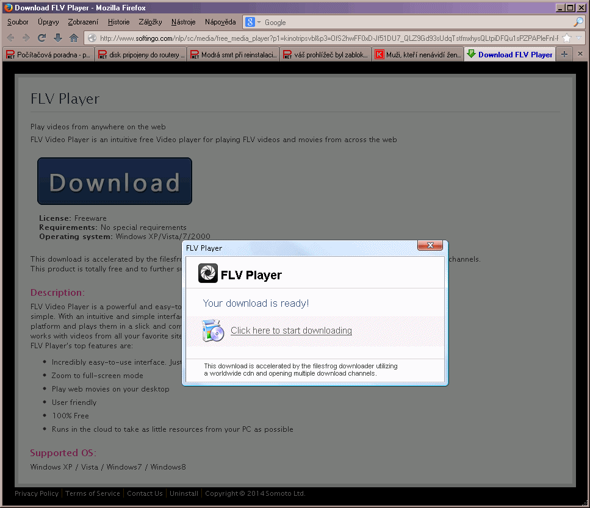
Task: Minimize the Firefox window
Action: [560, 7]
